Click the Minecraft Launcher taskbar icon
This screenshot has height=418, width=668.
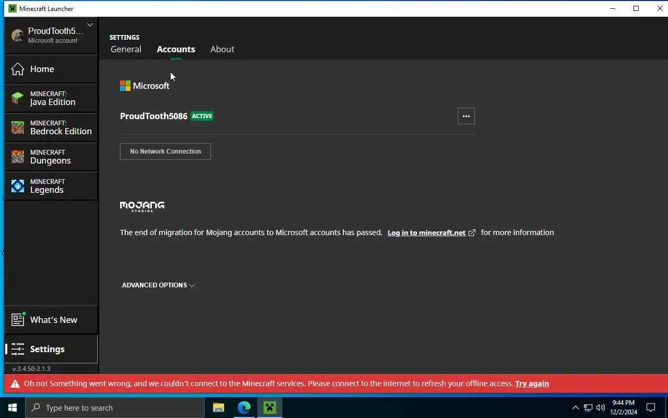(x=270, y=408)
